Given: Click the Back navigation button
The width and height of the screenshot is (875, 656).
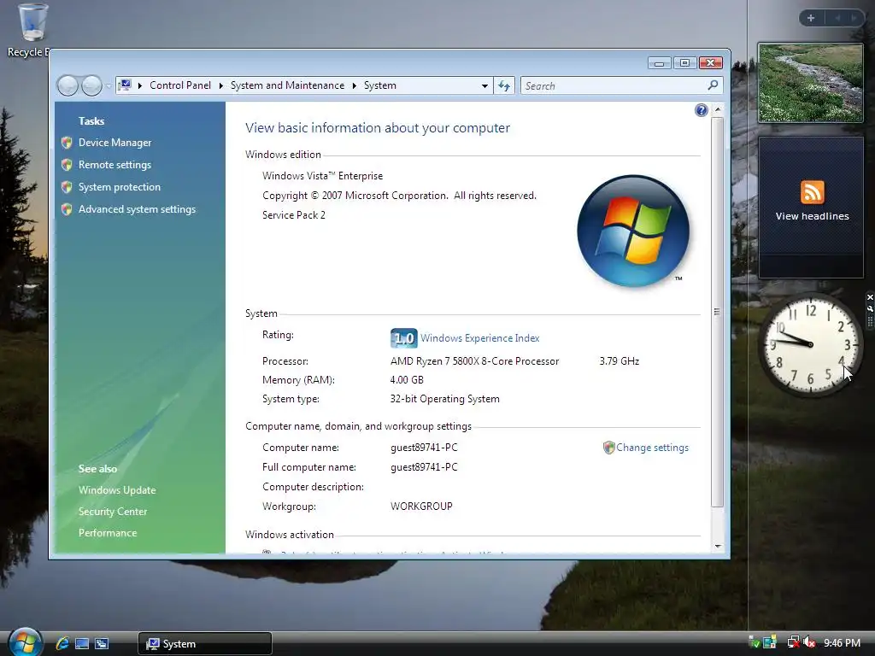Looking at the screenshot, I should (68, 85).
